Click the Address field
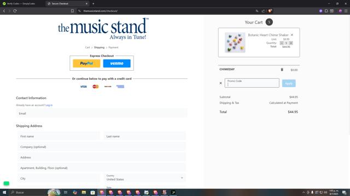Image resolution: width=350 pixels, height=196 pixels. (x=102, y=157)
